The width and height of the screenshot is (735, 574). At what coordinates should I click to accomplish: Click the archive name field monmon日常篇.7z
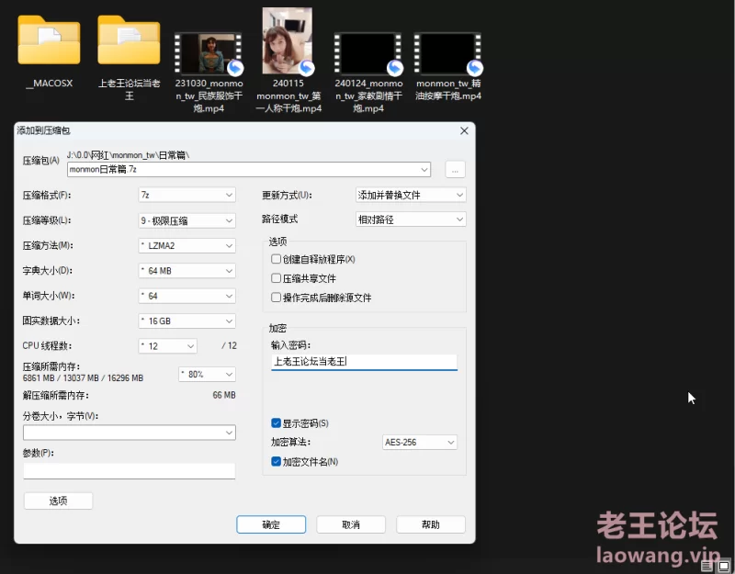(x=248, y=170)
